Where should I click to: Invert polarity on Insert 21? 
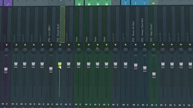click(175, 105)
